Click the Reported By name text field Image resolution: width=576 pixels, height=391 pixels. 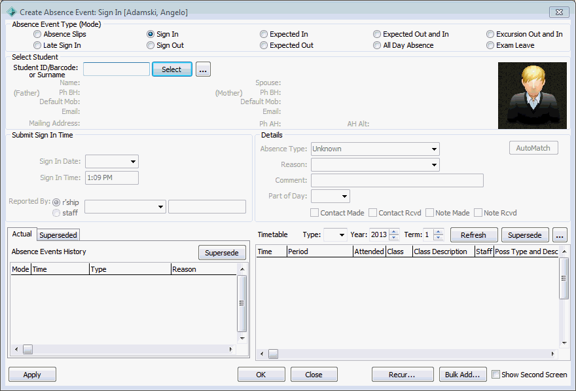[x=207, y=207]
